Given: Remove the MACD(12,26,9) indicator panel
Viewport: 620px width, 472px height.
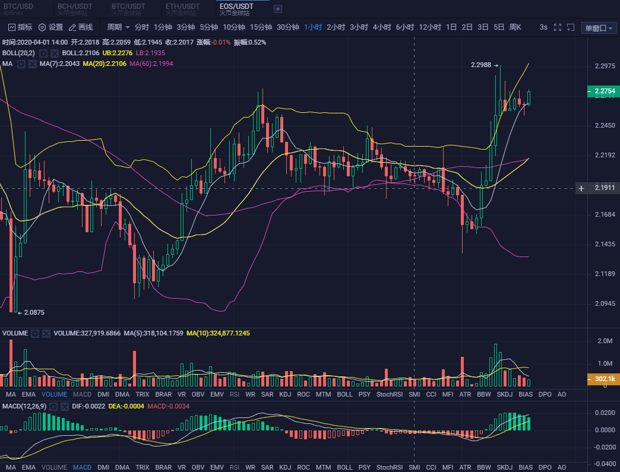Looking at the screenshot, I should (65, 406).
